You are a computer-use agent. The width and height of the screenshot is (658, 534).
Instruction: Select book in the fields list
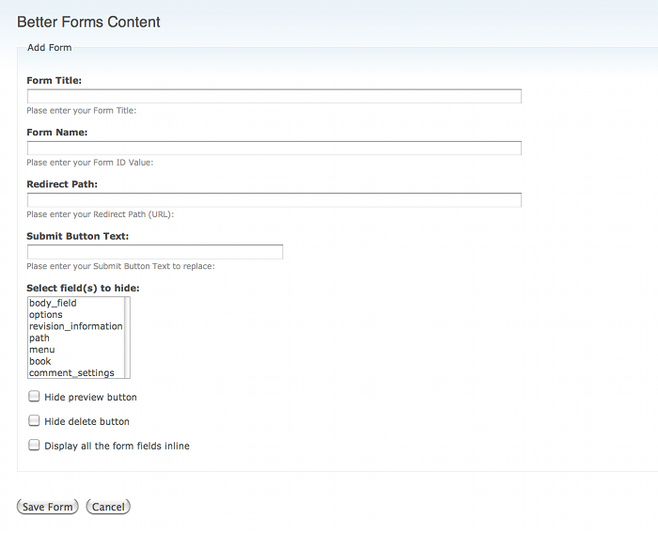coord(40,361)
